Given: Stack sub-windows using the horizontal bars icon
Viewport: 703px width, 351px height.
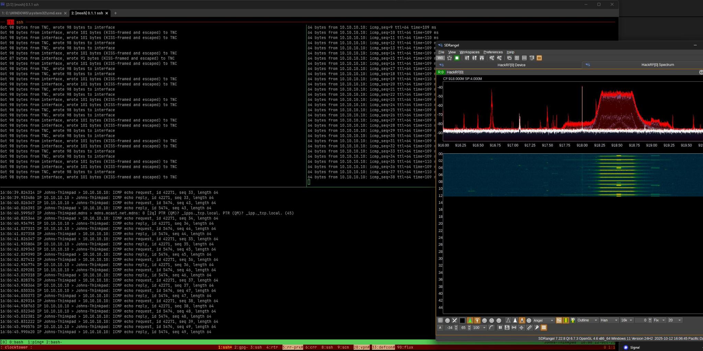Looking at the screenshot, I should tap(524, 58).
